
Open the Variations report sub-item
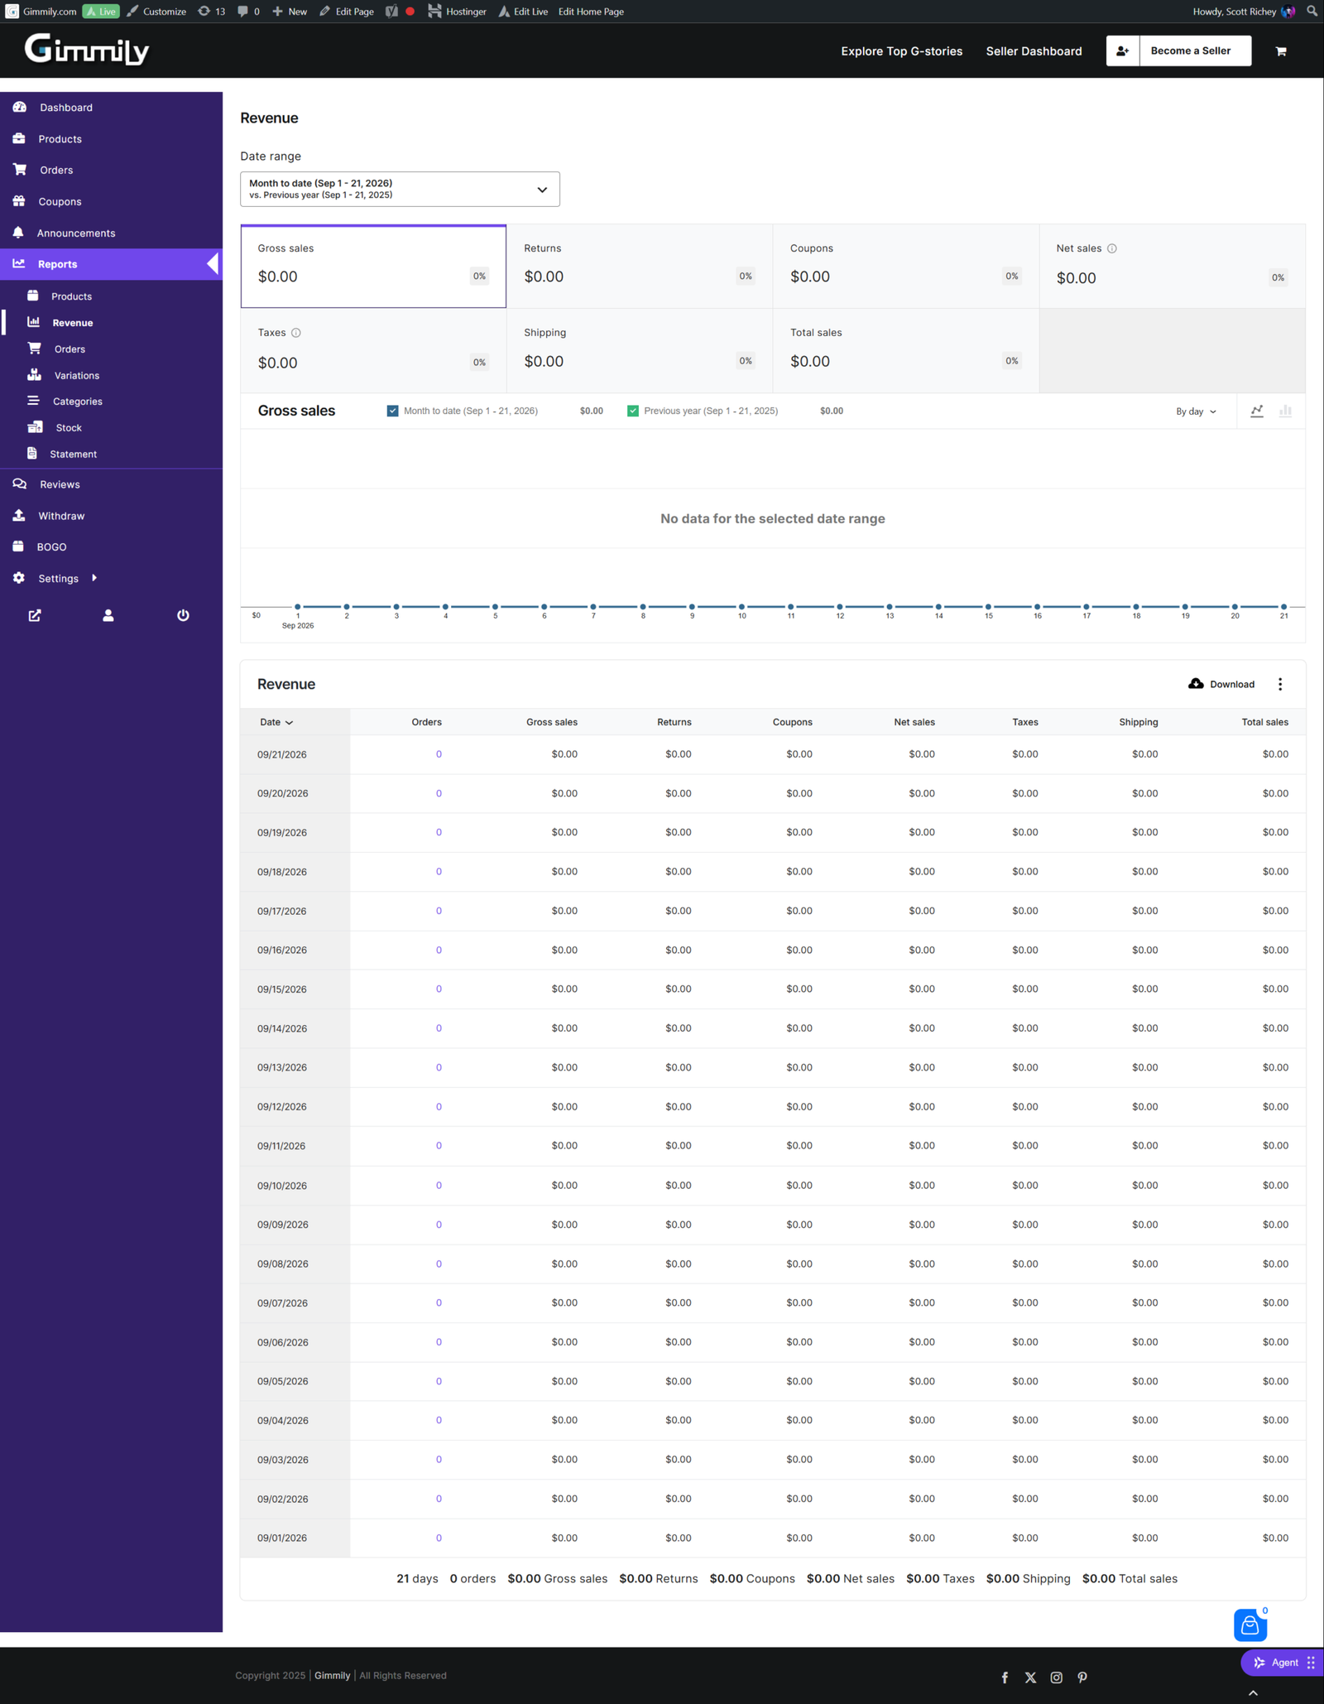76,375
